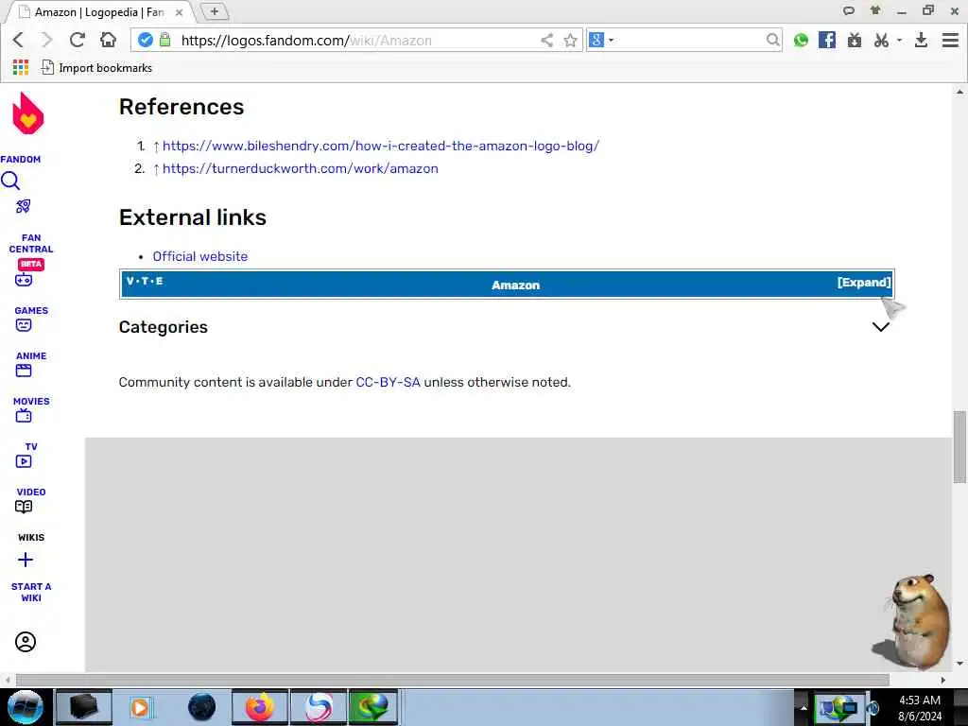Click the horizontal scrollbar thumb
This screenshot has height=726, width=968.
(452, 680)
